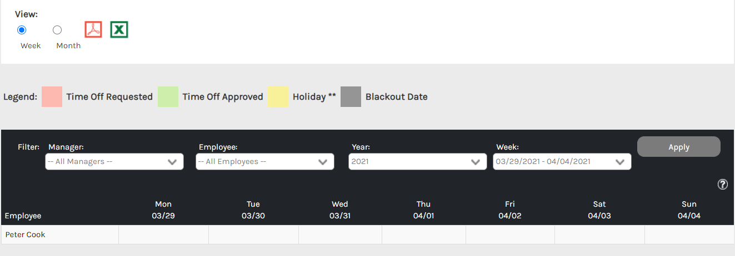Click employee name Peter Cook
The width and height of the screenshot is (735, 256).
[26, 234]
